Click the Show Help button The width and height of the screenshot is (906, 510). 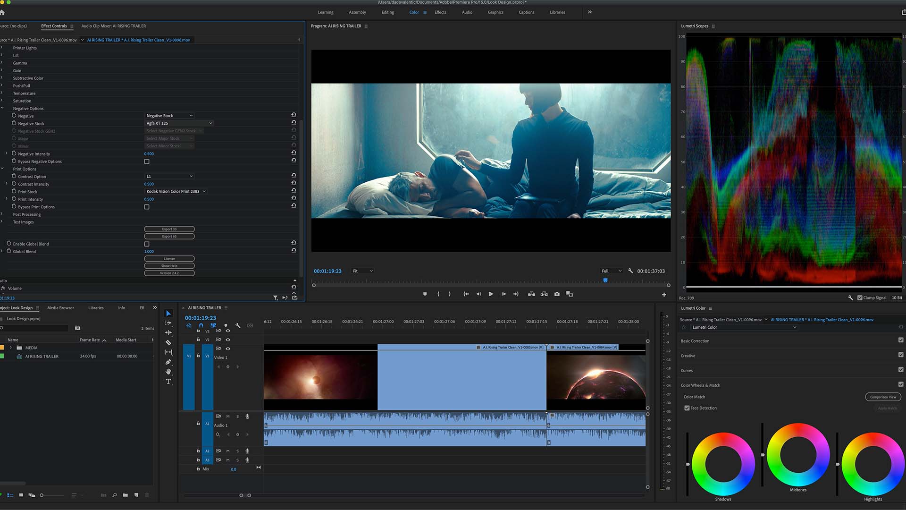[169, 266]
